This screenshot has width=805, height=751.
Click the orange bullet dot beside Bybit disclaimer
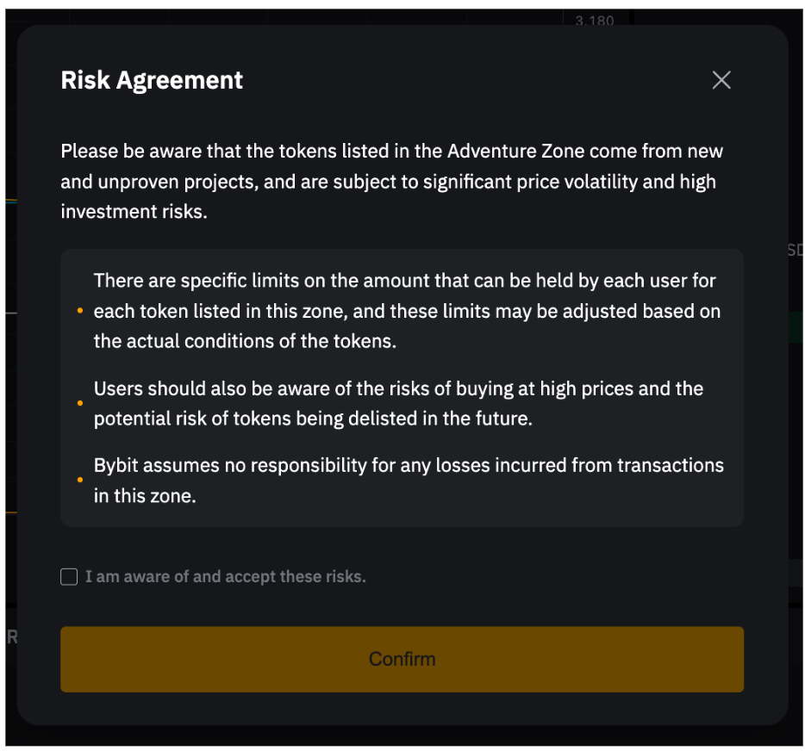point(79,480)
